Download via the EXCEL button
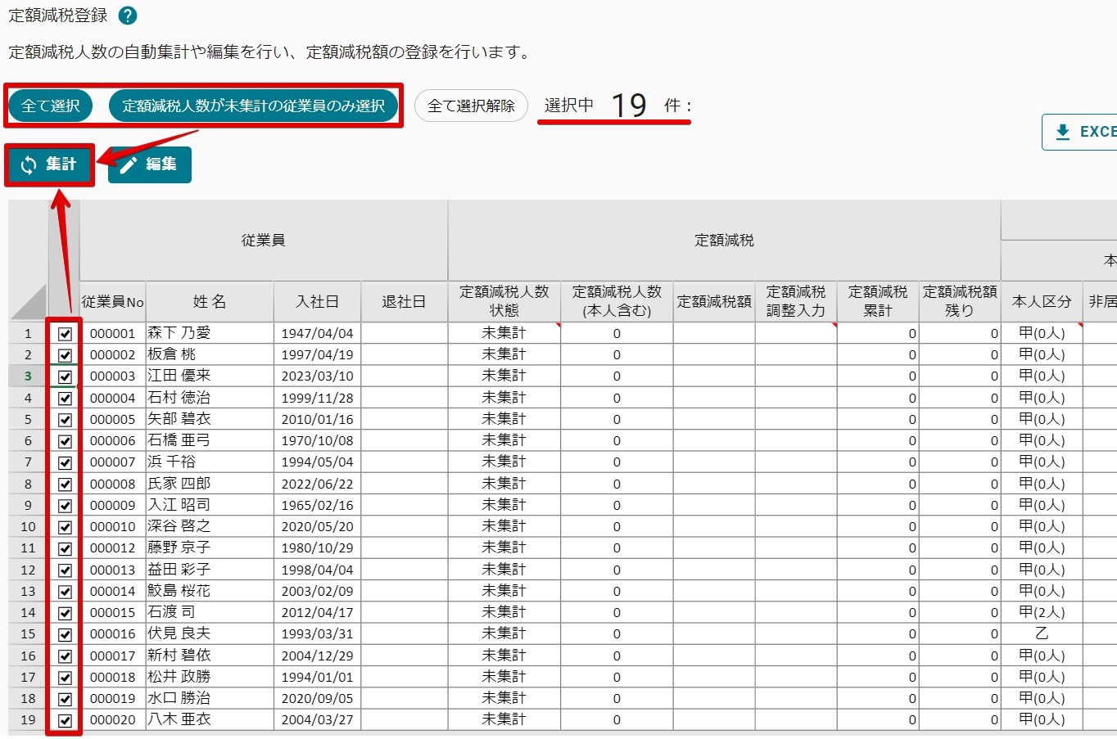The height and width of the screenshot is (739, 1117). (1081, 132)
